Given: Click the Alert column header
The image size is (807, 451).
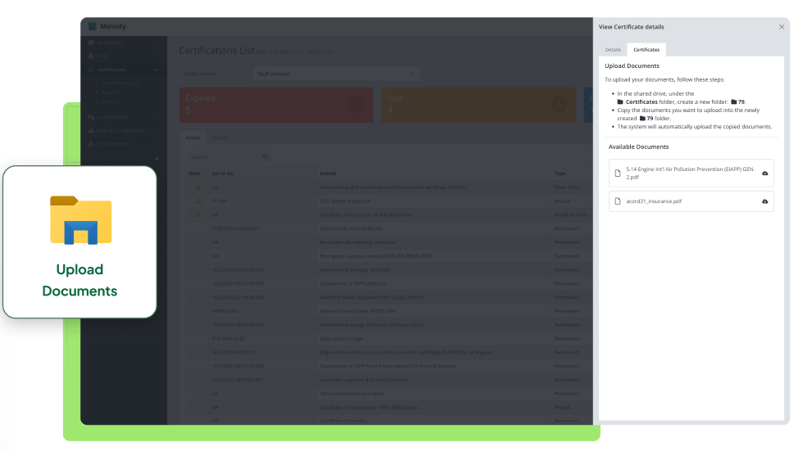Looking at the screenshot, I should (x=194, y=174).
